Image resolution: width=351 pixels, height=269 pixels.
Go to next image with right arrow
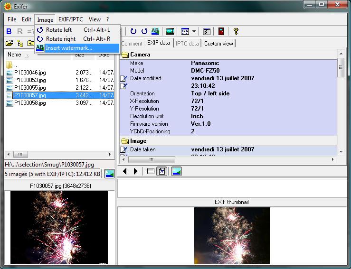135,171
